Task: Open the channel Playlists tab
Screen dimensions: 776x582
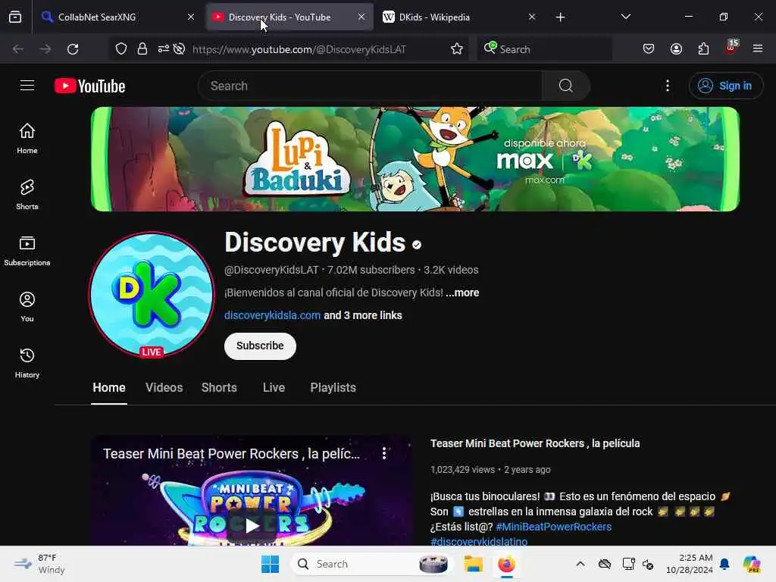Action: click(333, 387)
